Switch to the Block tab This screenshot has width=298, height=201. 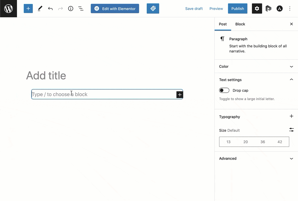(x=240, y=24)
